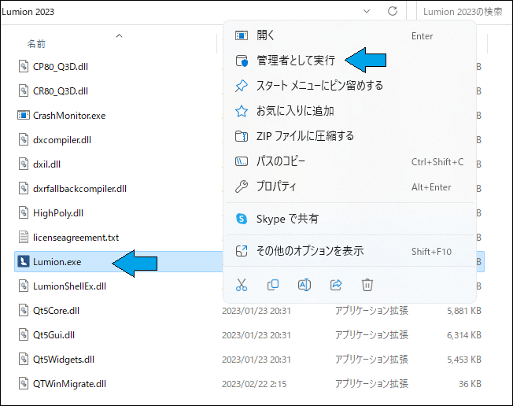Image resolution: width=513 pixels, height=406 pixels.
Task: Select パスのコピー menu entry
Action: (349, 161)
